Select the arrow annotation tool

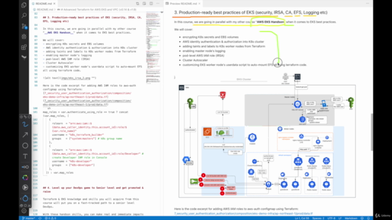pos(25,135)
